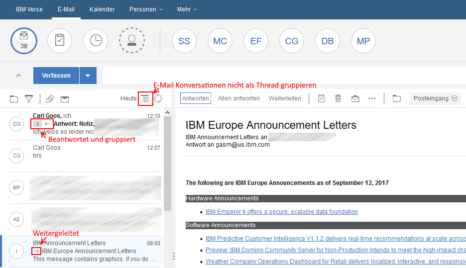Open IBM Emperor II announcement link
Image resolution: width=466 pixels, height=268 pixels.
(281, 212)
